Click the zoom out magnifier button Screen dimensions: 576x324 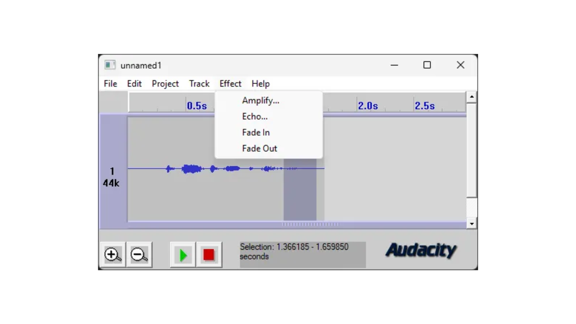139,255
